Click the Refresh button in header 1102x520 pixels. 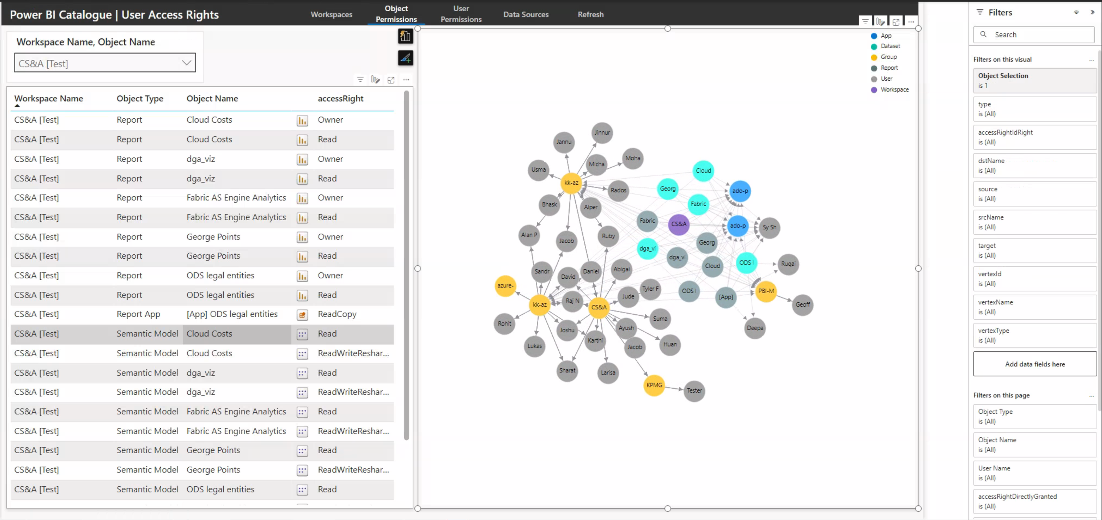coord(590,15)
